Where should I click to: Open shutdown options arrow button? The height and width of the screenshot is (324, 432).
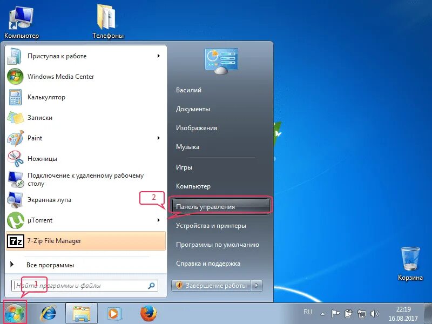point(257,286)
